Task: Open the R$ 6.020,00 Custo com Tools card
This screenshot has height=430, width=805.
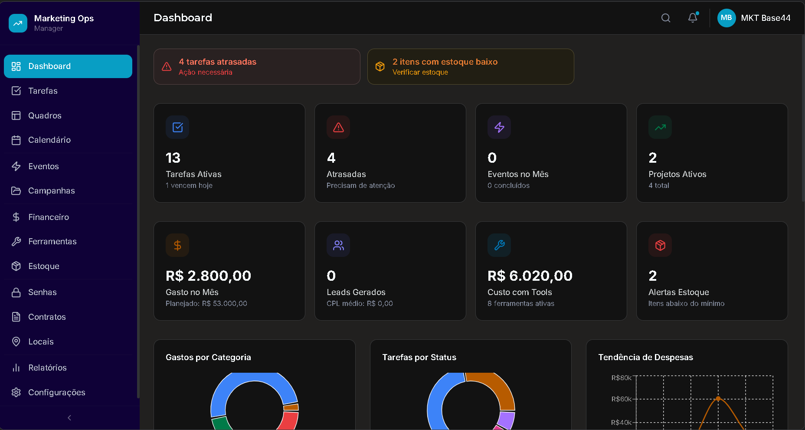Action: 551,271
